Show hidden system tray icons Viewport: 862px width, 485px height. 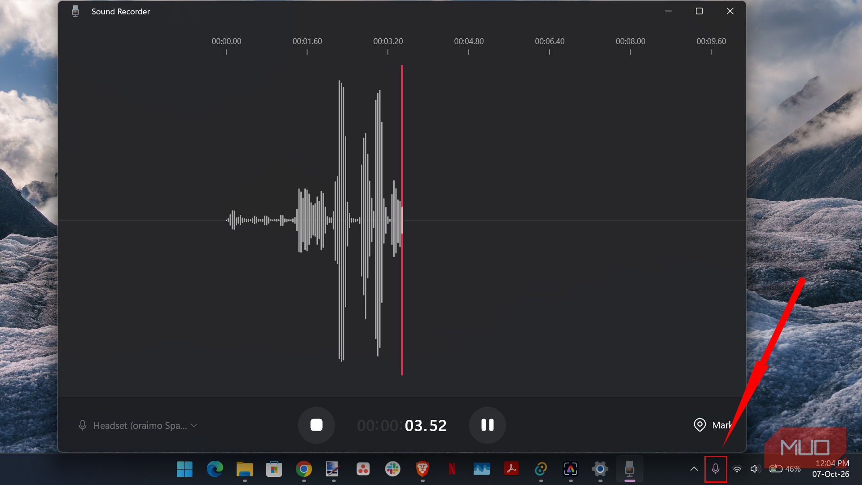tap(694, 469)
